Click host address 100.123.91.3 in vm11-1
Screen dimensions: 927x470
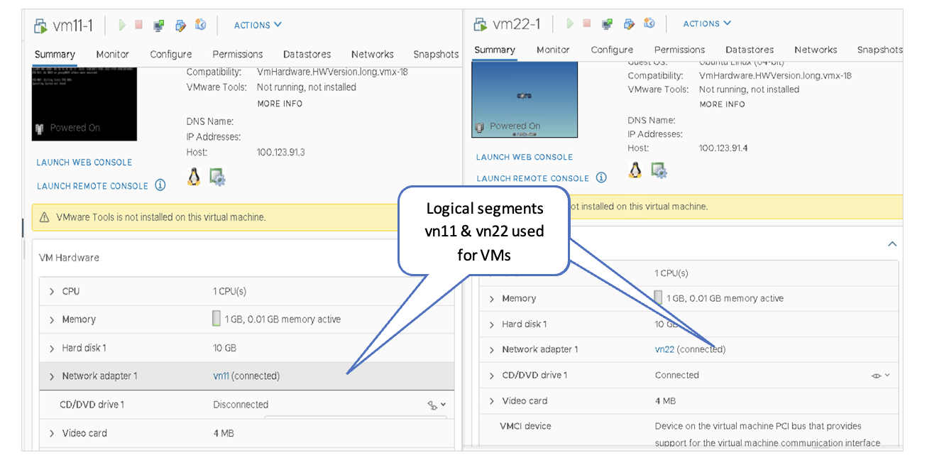[x=281, y=152]
